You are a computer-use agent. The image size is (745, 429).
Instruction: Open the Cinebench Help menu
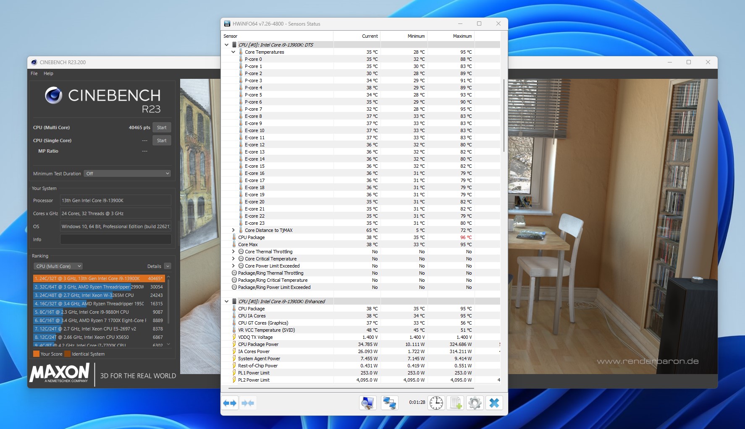48,73
